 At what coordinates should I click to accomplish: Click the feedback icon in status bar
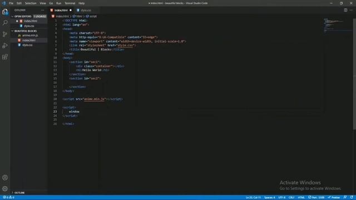[345, 197]
